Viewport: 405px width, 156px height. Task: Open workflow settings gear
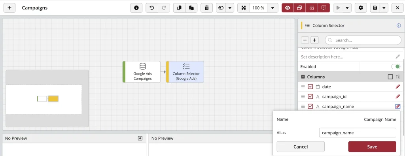click(361, 8)
